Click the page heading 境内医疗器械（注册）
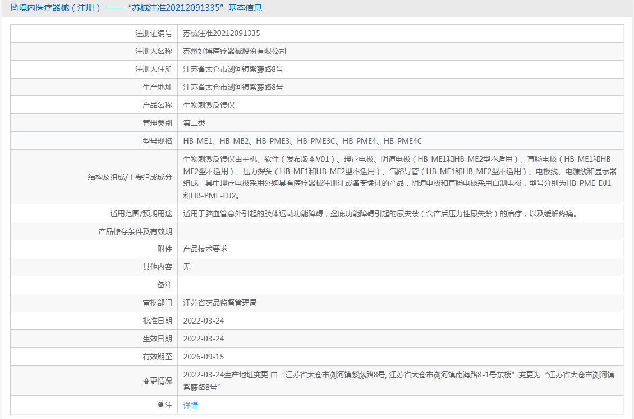Viewport: 634px width, 419px height. click(x=60, y=8)
